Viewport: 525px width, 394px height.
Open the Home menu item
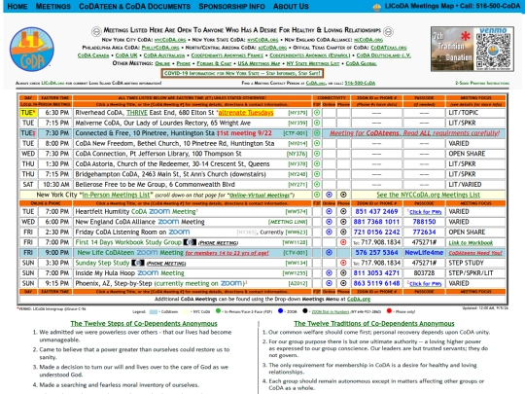(x=17, y=7)
